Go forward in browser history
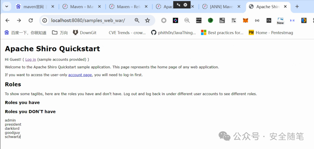314x149 pixels. 19,20
